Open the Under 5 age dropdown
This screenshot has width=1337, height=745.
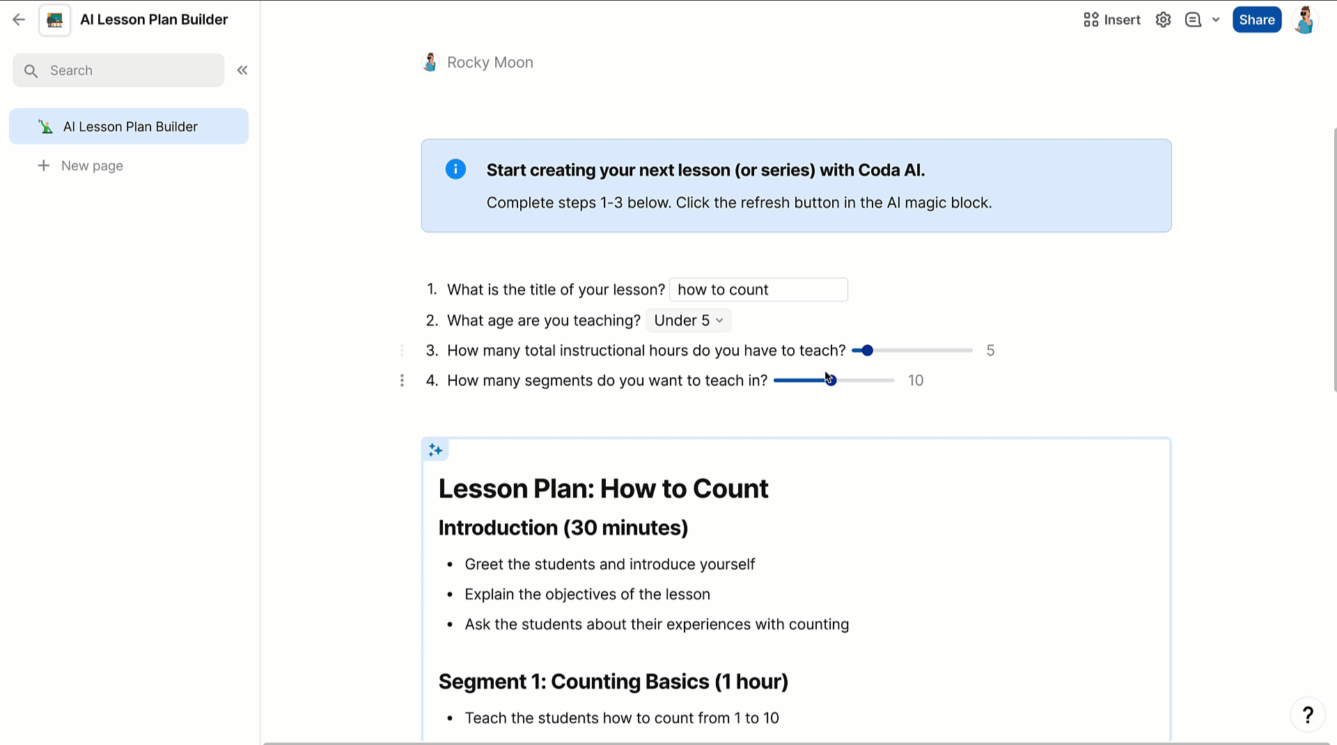pyautogui.click(x=688, y=320)
